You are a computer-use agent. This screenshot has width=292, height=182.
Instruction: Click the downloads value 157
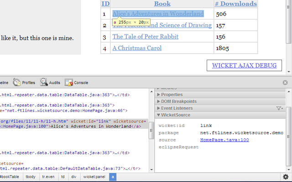[x=220, y=25]
